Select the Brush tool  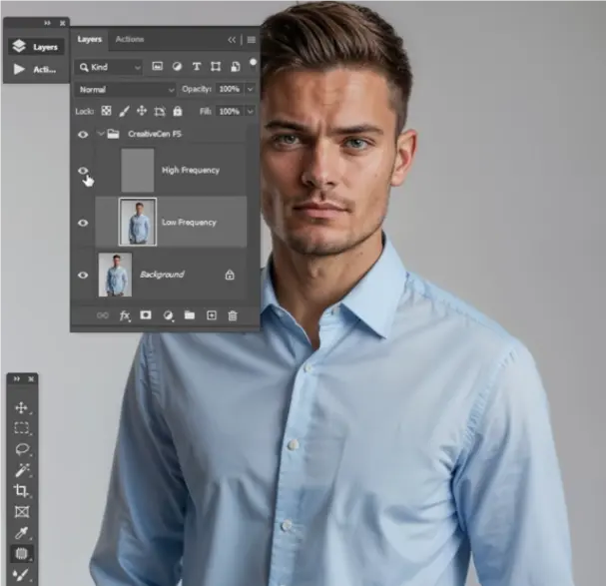click(x=20, y=575)
